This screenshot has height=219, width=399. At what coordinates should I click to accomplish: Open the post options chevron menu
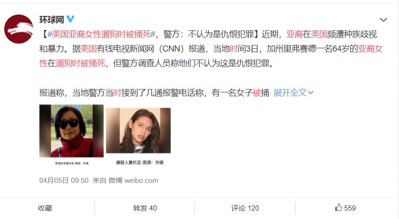click(383, 20)
